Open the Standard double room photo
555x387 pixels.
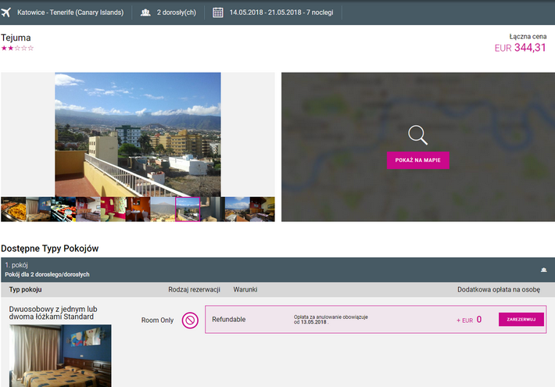coord(60,356)
